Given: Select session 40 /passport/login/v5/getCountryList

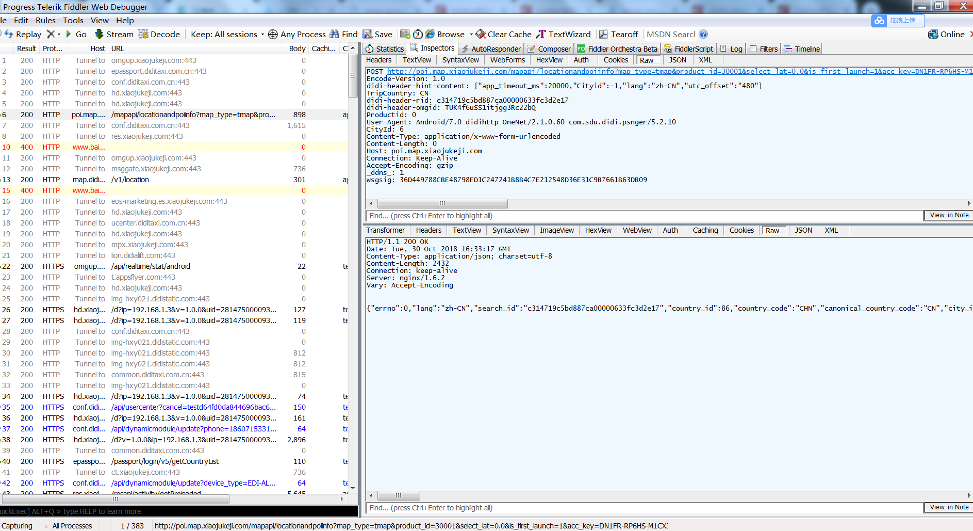Looking at the screenshot, I should (x=174, y=461).
